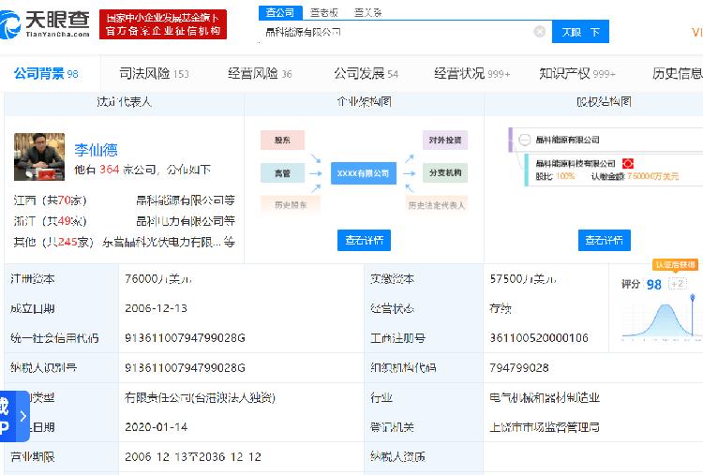Open the TianYanCha logo homepage

coord(45,24)
